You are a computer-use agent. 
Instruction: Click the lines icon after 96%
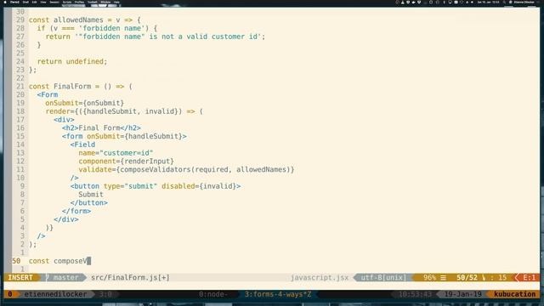click(444, 278)
